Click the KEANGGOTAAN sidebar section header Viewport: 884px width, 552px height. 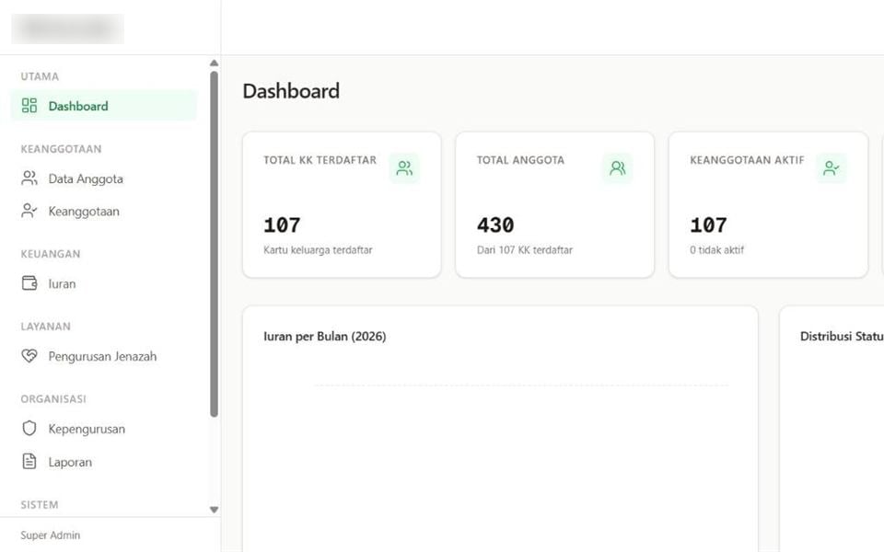pos(61,149)
